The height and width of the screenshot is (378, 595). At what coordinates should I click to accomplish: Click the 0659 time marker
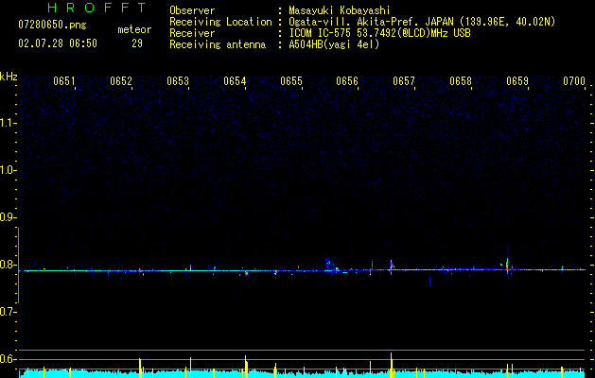[517, 81]
